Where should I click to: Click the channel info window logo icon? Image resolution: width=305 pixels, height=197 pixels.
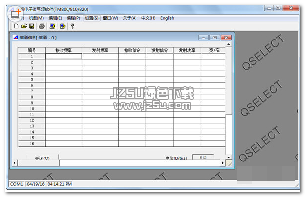(15, 37)
